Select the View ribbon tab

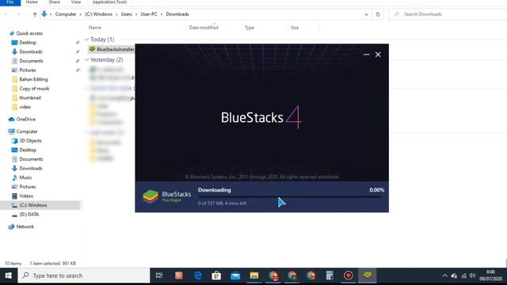[76, 2]
